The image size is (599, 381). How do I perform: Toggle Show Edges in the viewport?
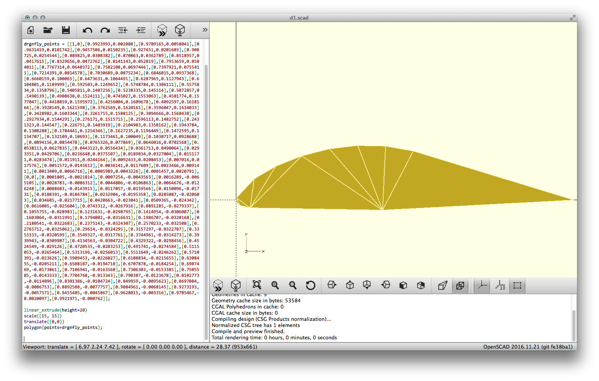click(x=517, y=285)
